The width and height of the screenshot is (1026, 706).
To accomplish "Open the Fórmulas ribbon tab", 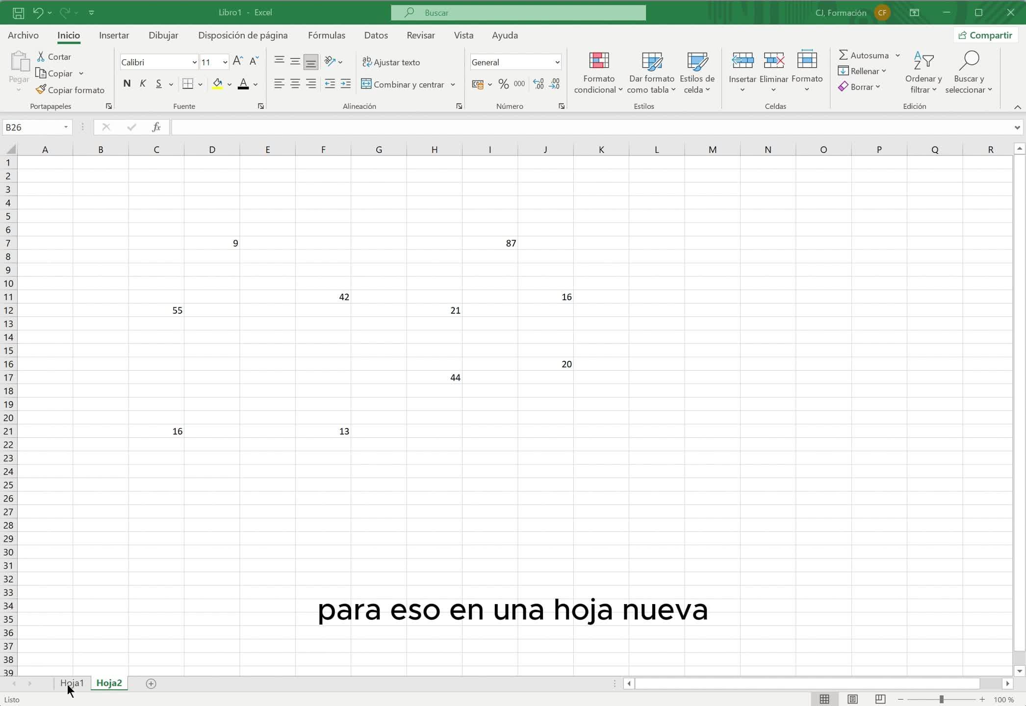I will coord(326,35).
